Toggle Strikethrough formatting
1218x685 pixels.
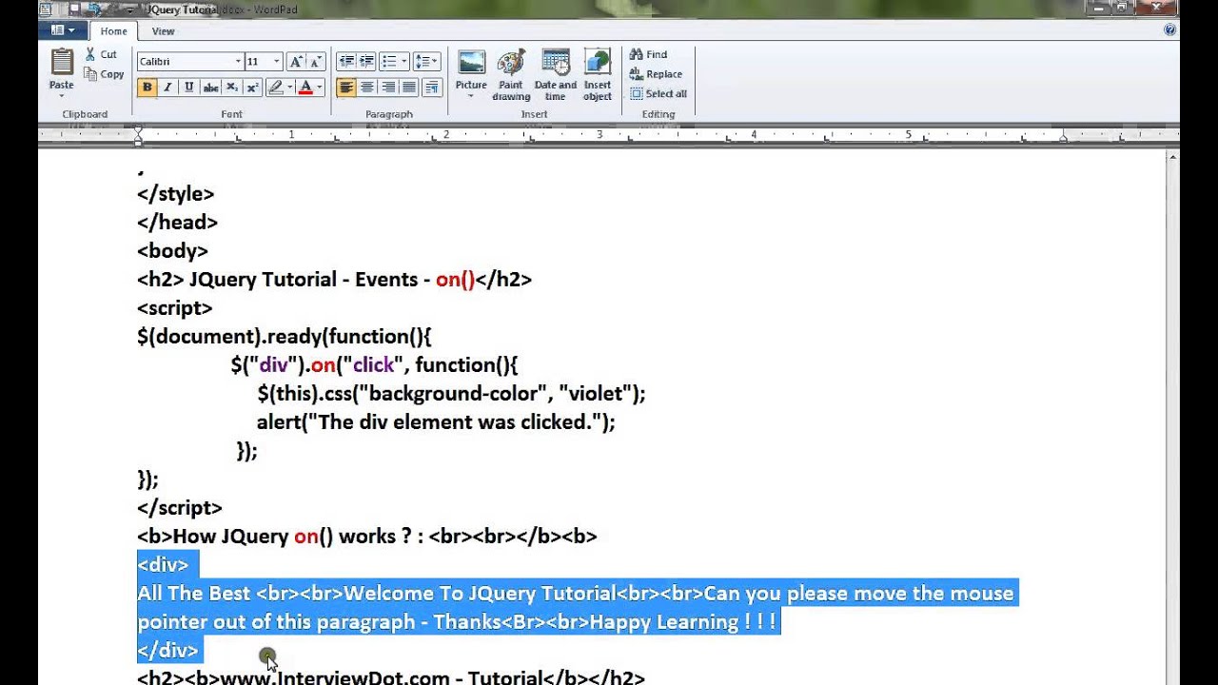pyautogui.click(x=209, y=88)
